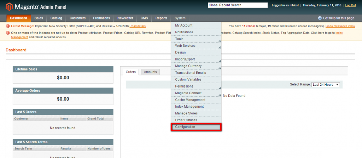Open the Sales menu

[39, 18]
